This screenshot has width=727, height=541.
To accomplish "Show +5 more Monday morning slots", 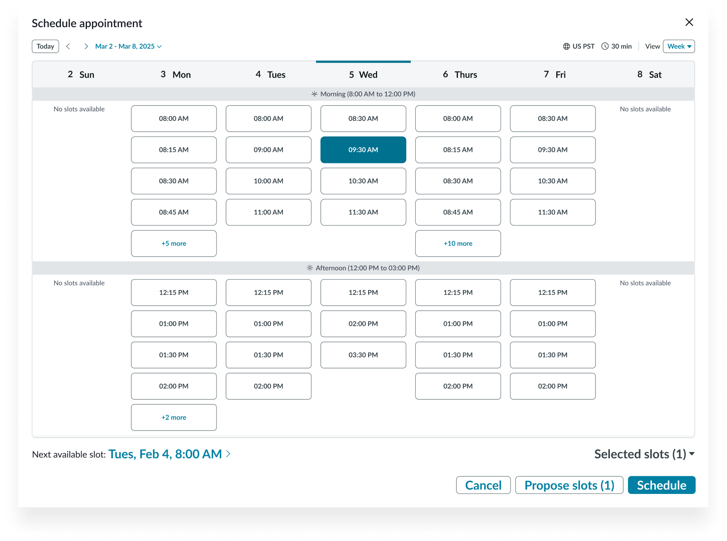I will point(174,244).
